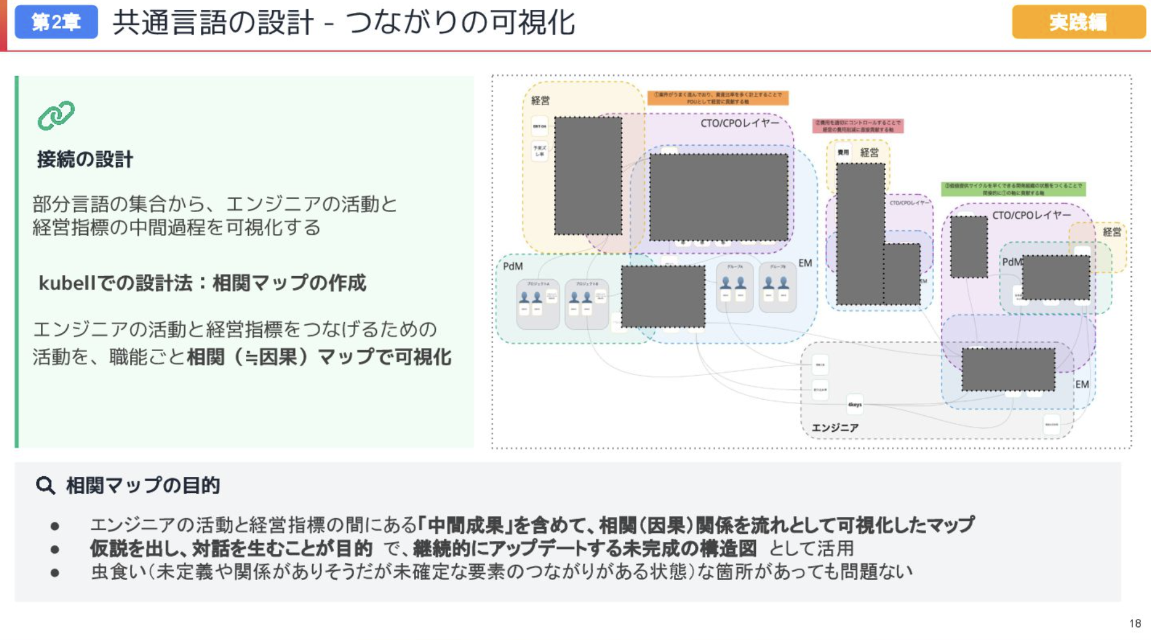Click the green note labeled ③
The width and height of the screenshot is (1151, 640).
(1013, 189)
